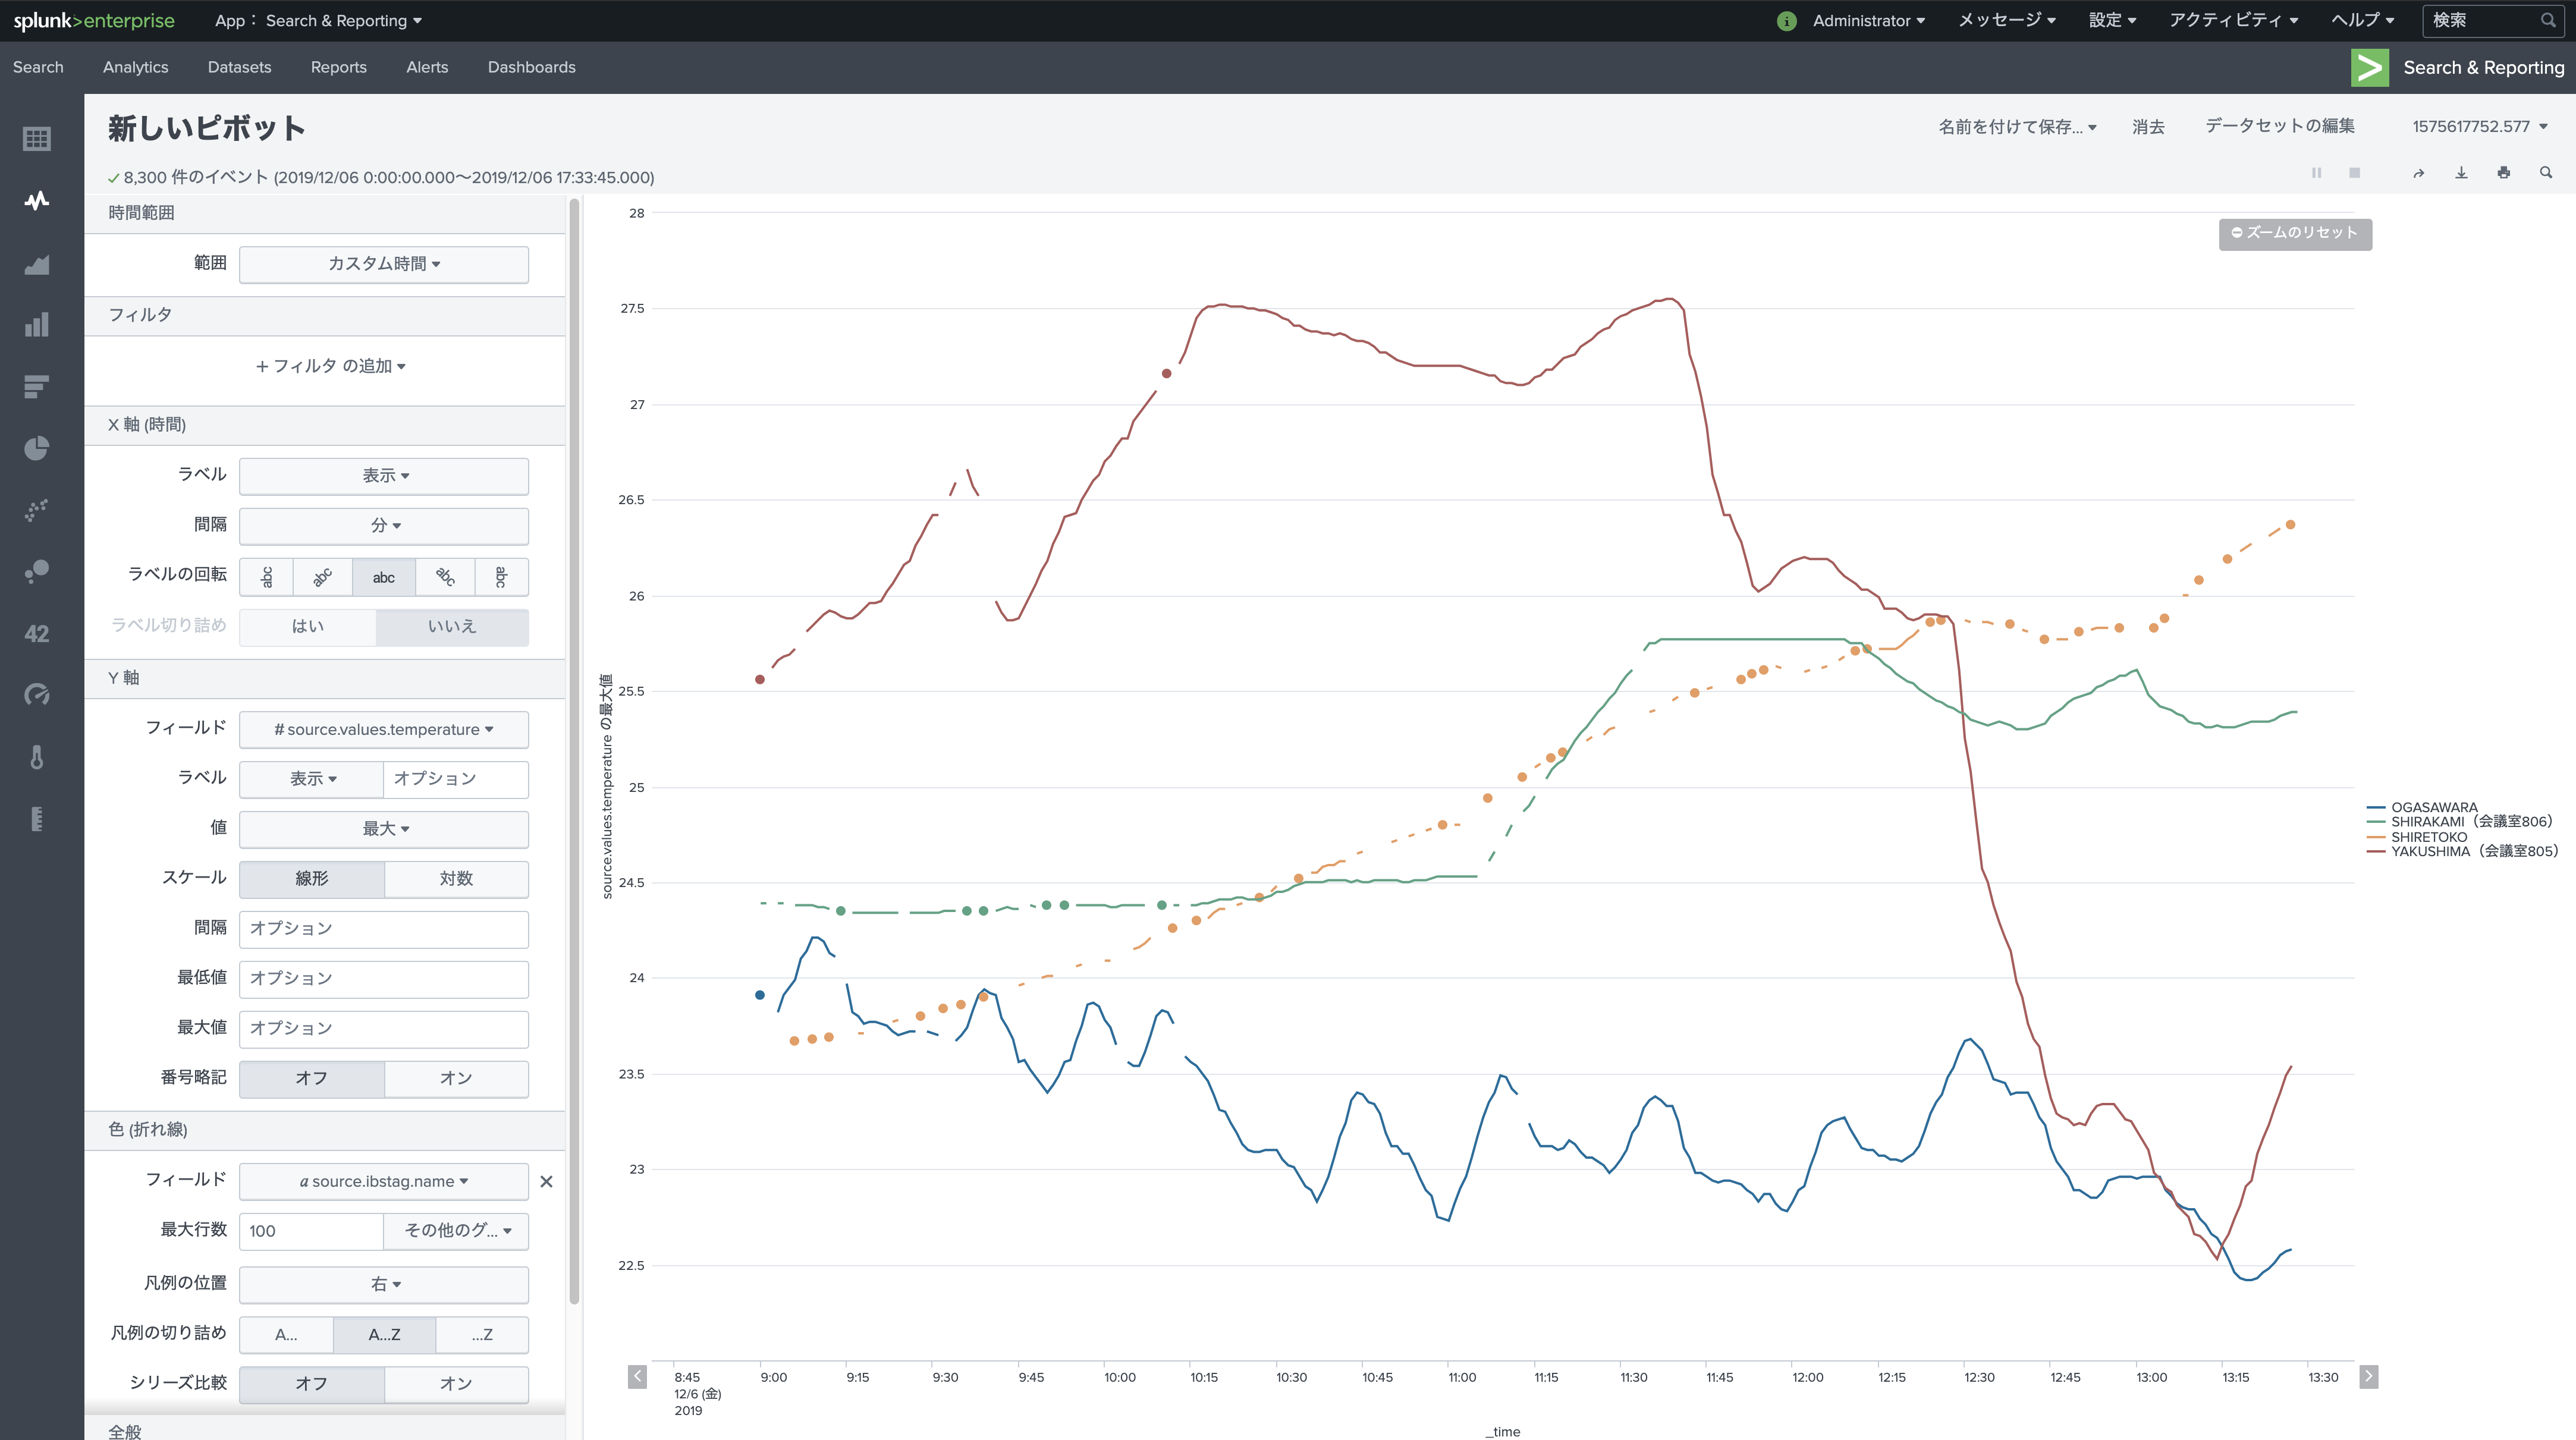
Task: Set label rotation to diagonal upward
Action: point(322,577)
